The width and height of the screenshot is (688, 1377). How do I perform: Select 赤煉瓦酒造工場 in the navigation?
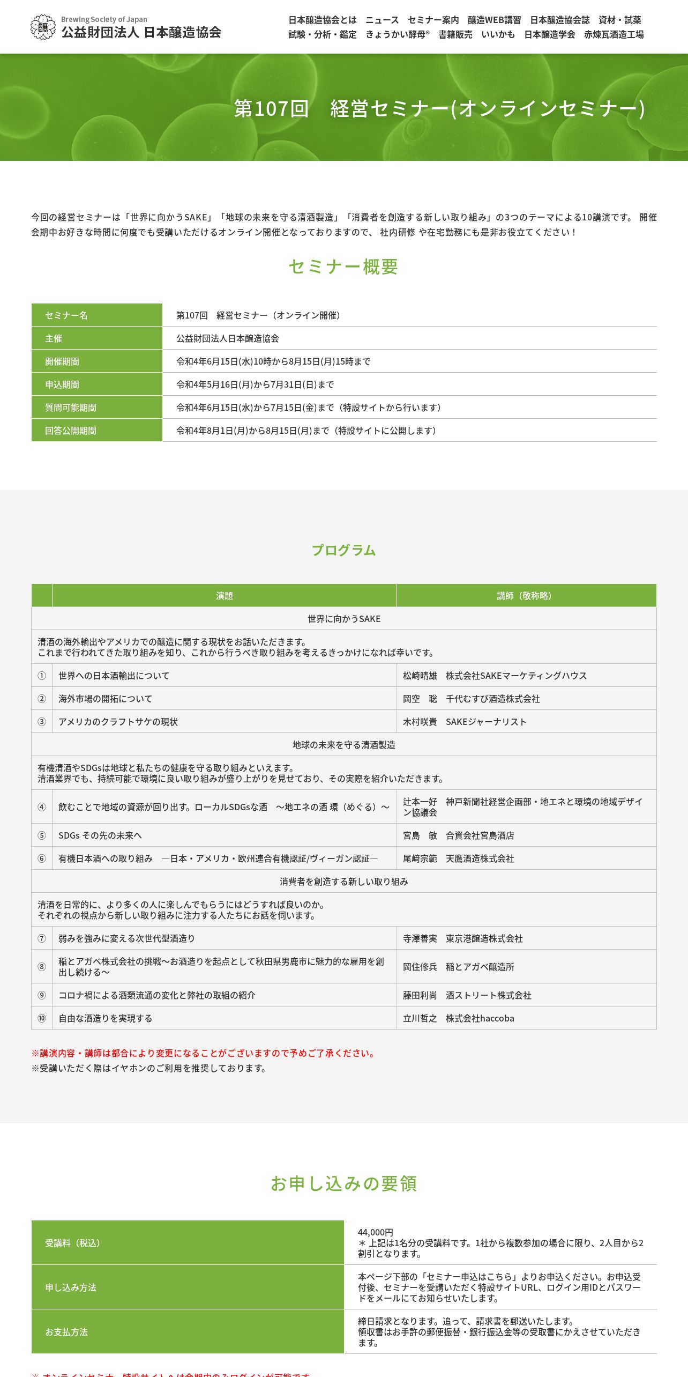614,34
